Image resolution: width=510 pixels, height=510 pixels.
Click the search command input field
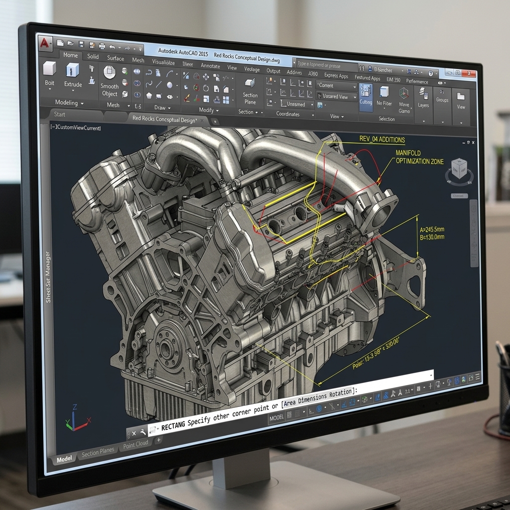[326, 65]
